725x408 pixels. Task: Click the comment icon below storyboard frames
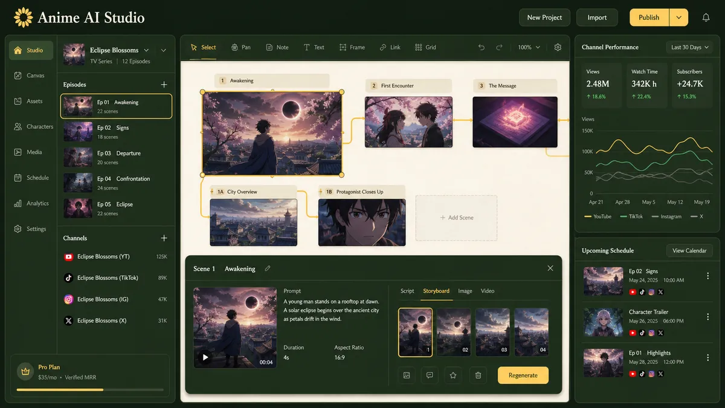pos(430,375)
